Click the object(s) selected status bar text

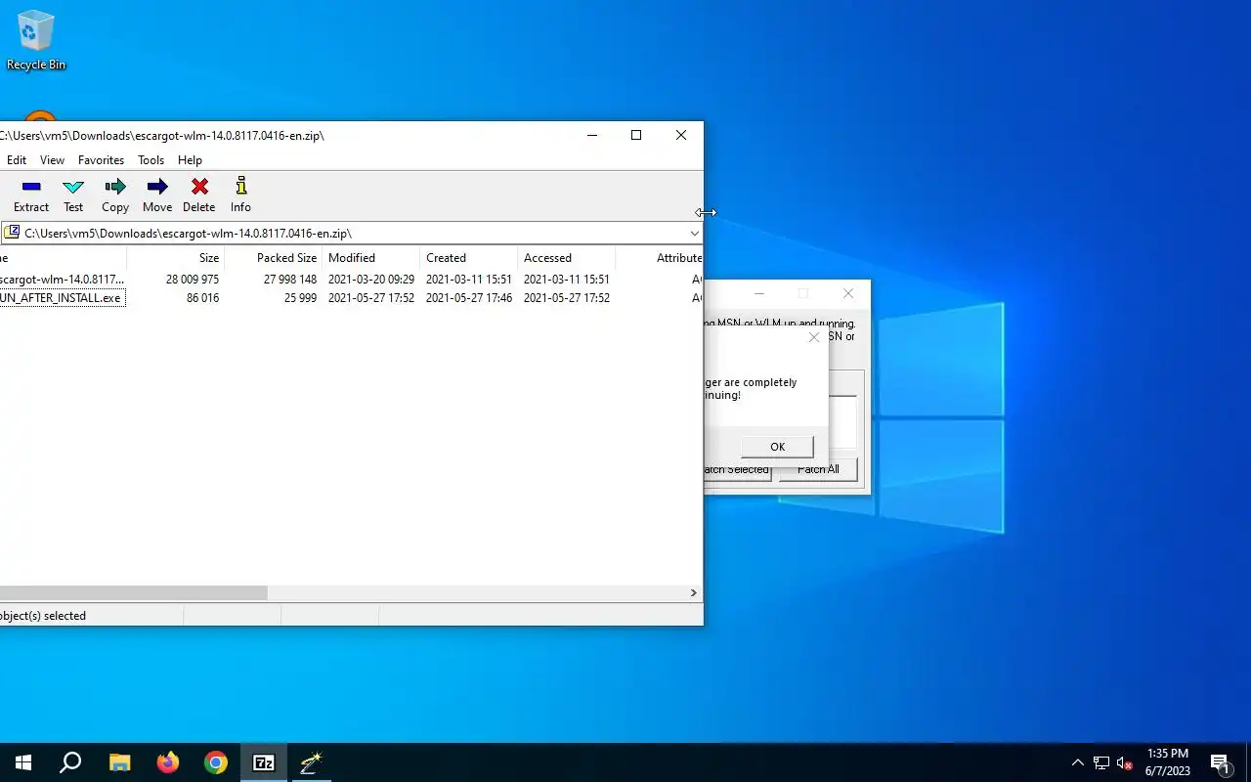pos(43,616)
